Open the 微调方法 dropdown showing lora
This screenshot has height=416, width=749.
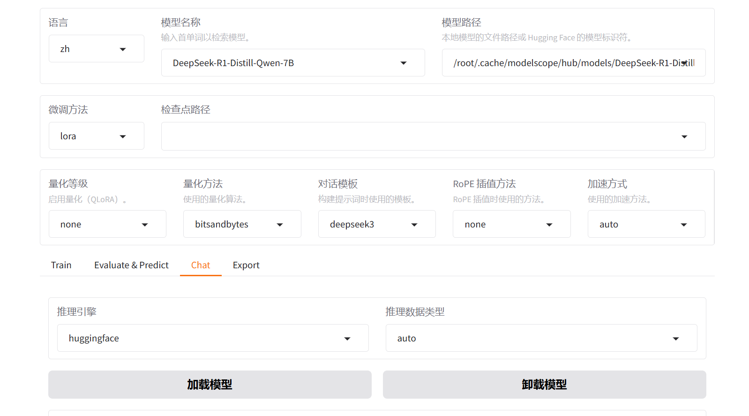pos(96,136)
